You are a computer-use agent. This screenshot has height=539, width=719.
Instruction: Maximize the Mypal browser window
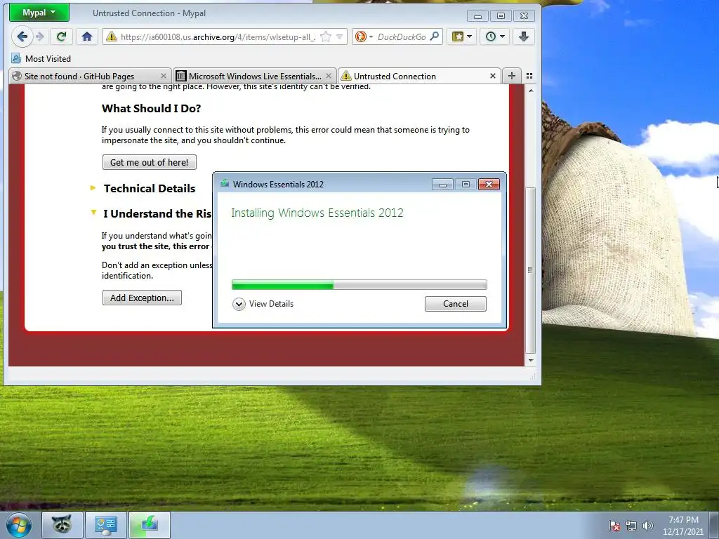501,16
